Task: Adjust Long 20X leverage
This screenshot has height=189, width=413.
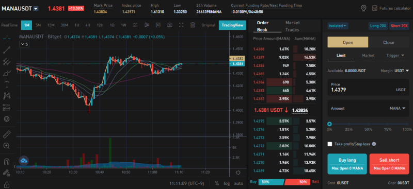Action: 378,26
